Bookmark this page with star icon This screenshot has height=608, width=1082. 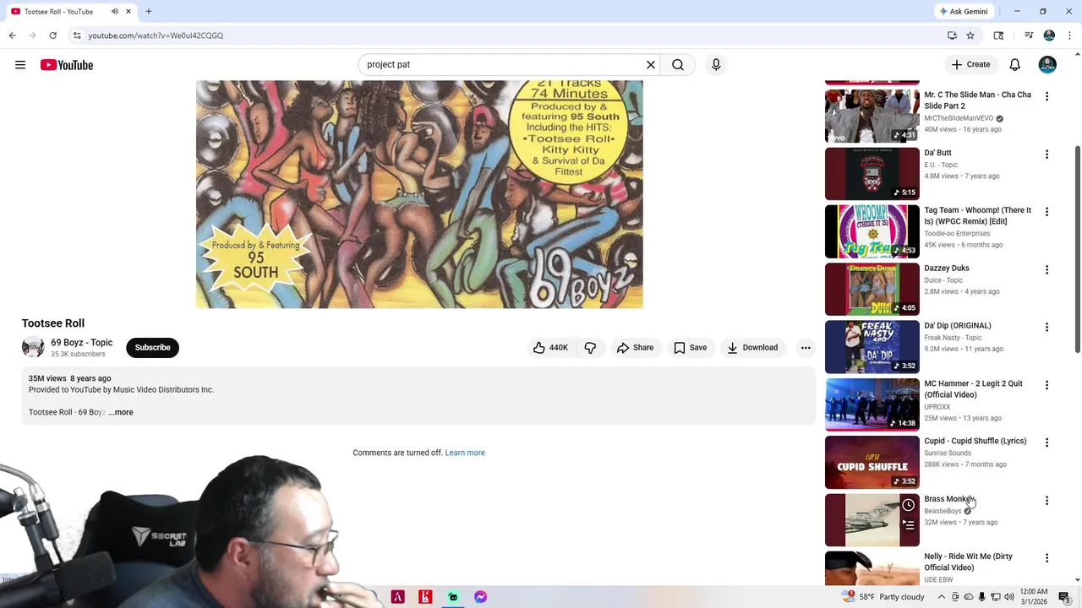pos(970,35)
